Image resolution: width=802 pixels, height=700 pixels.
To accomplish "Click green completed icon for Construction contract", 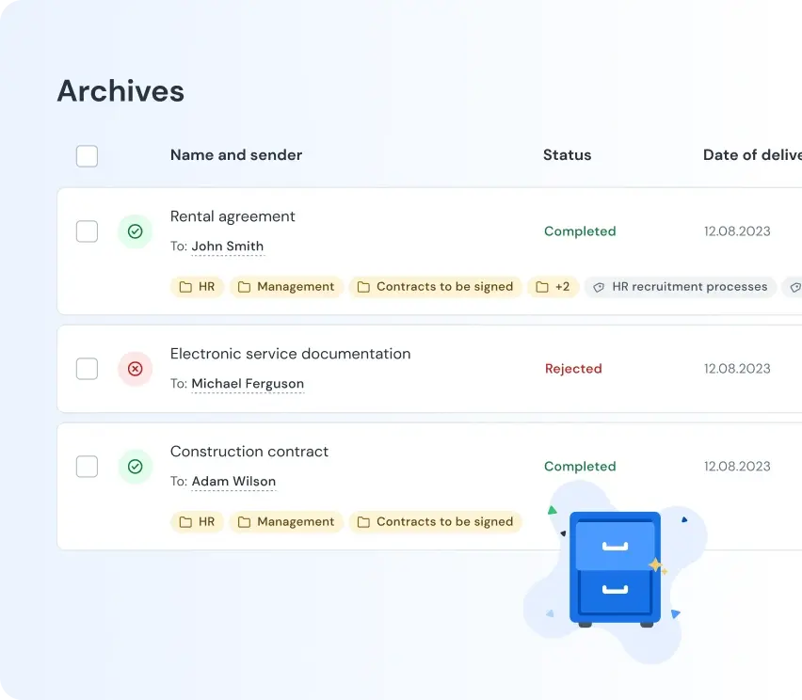I will (135, 467).
